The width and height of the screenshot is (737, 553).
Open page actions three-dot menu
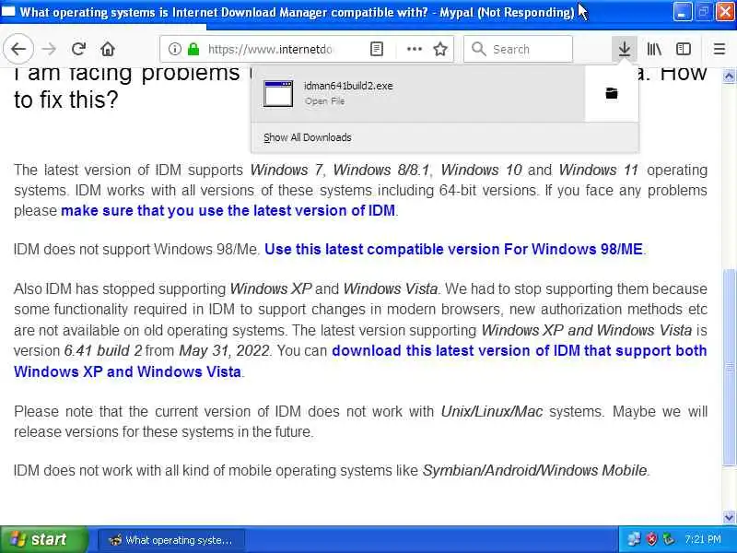tap(414, 49)
